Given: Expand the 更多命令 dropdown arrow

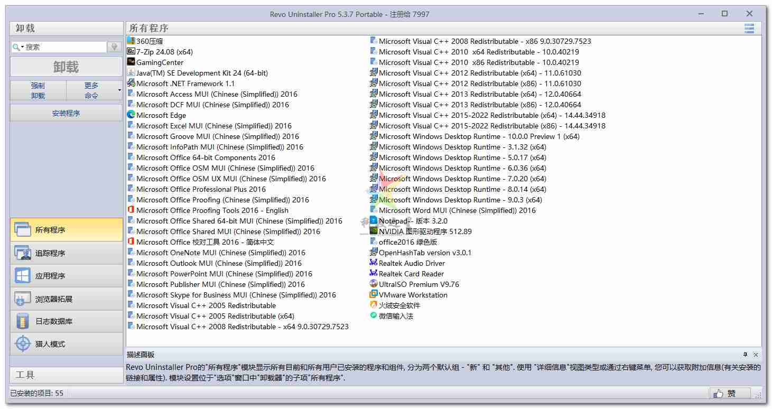Looking at the screenshot, I should click(x=119, y=90).
